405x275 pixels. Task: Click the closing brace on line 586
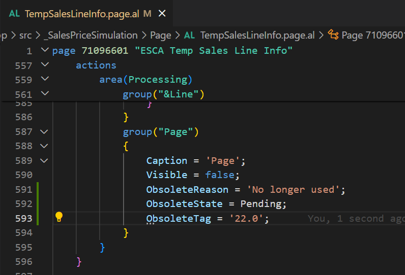coord(126,117)
